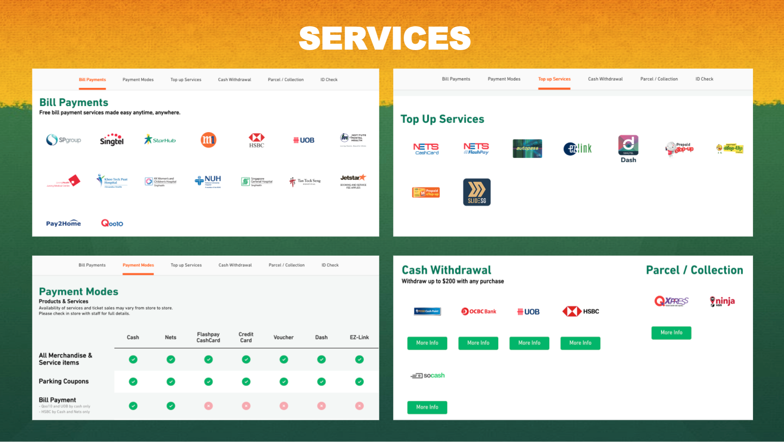
Task: Open the Singtel Dash app icon
Action: tap(628, 149)
